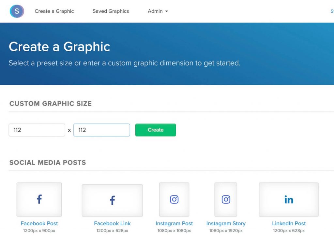Click the CUSTOM GRAPHIC SIZE section heading
This screenshot has height=240, width=334.
tap(51, 104)
